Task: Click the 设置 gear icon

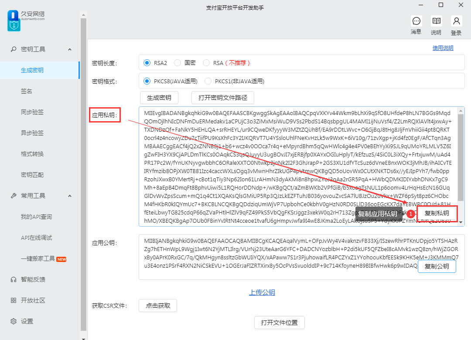Action: point(14,321)
